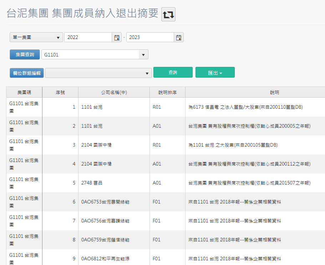Click the refresh icon beside the page title
Viewport: 325px width, 265px height.
168,14
